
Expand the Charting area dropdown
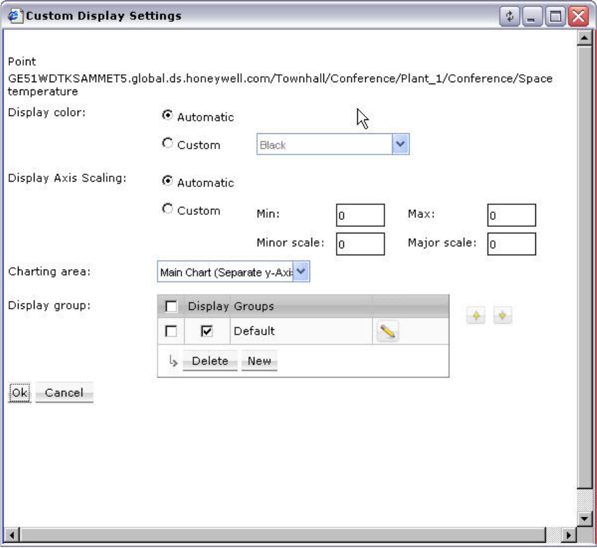tap(301, 272)
